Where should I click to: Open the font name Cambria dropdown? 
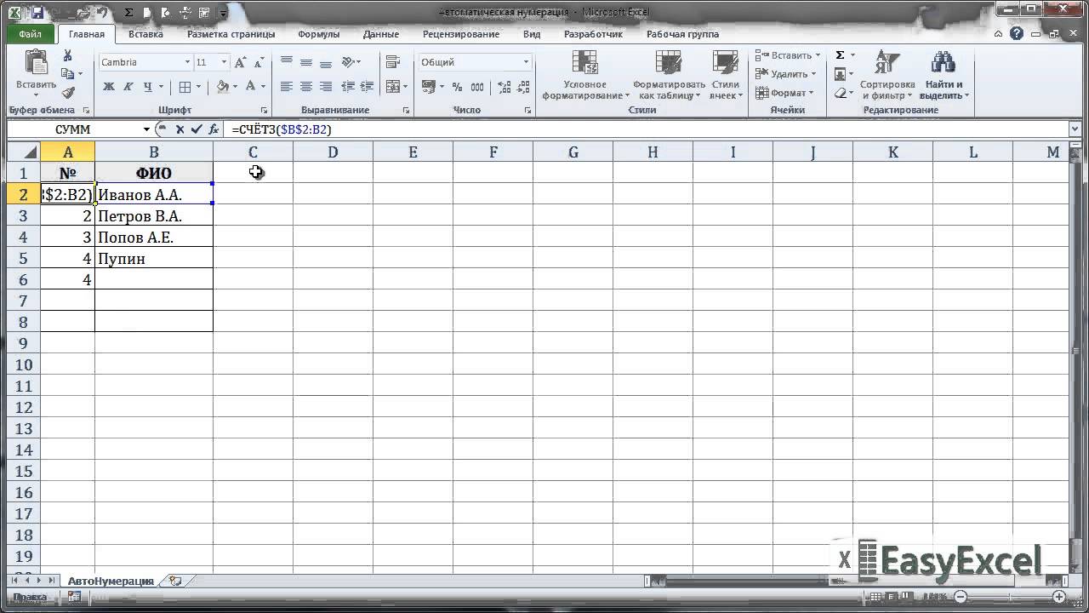187,62
